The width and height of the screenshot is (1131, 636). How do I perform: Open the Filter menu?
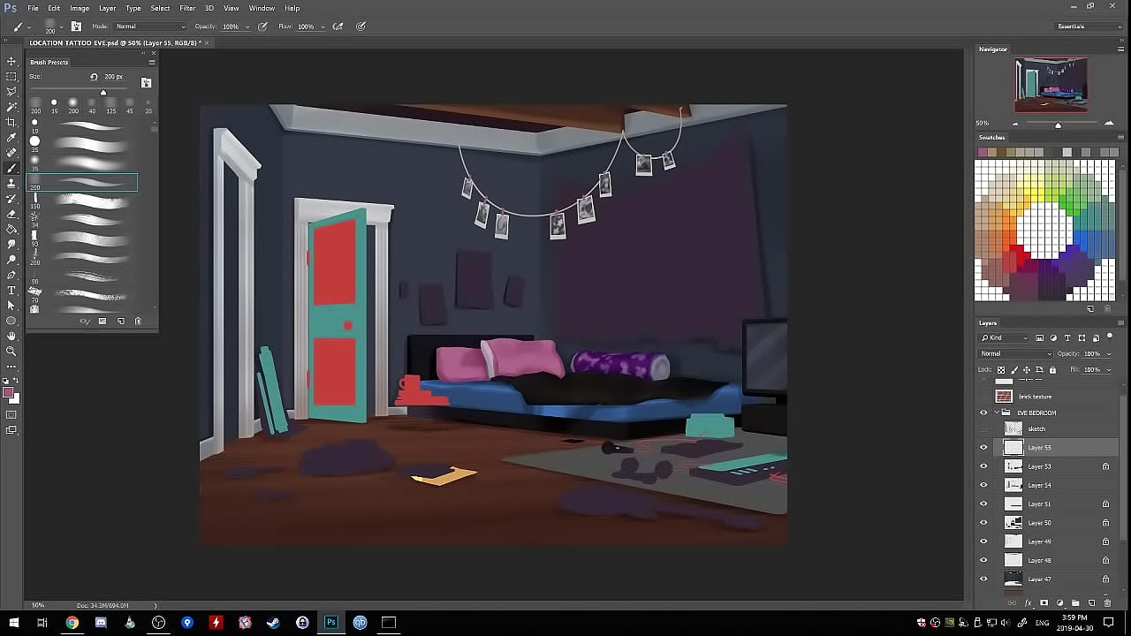pos(187,8)
